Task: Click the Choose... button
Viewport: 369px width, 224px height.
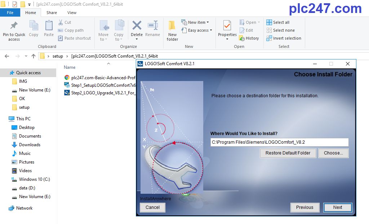Action: click(x=333, y=153)
